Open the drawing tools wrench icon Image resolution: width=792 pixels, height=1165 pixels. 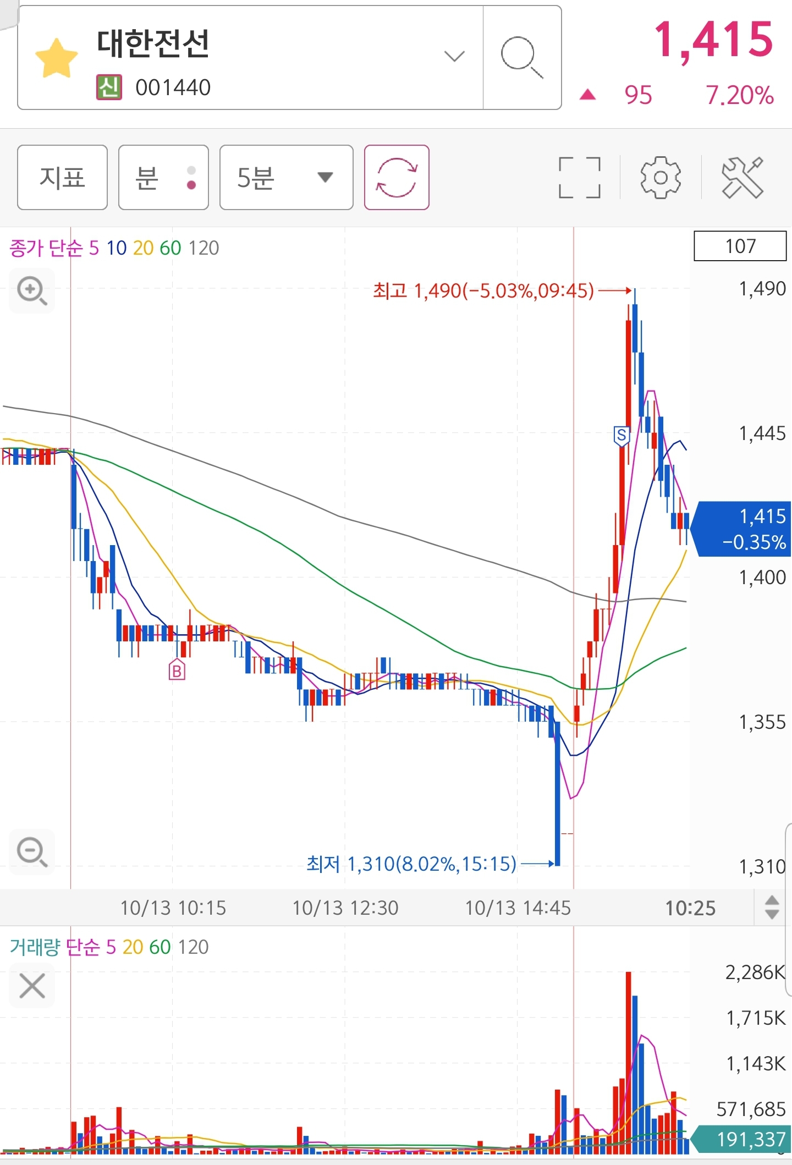click(743, 178)
